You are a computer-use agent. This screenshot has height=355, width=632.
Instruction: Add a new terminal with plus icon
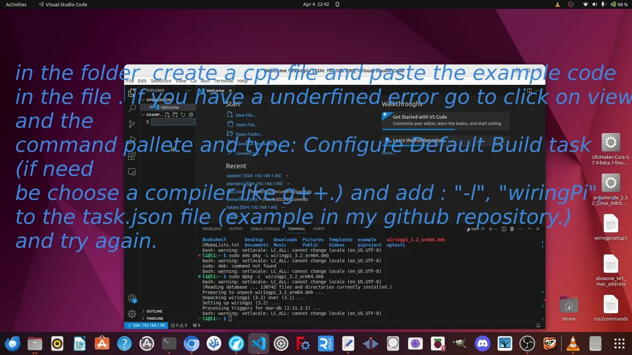pyautogui.click(x=490, y=229)
